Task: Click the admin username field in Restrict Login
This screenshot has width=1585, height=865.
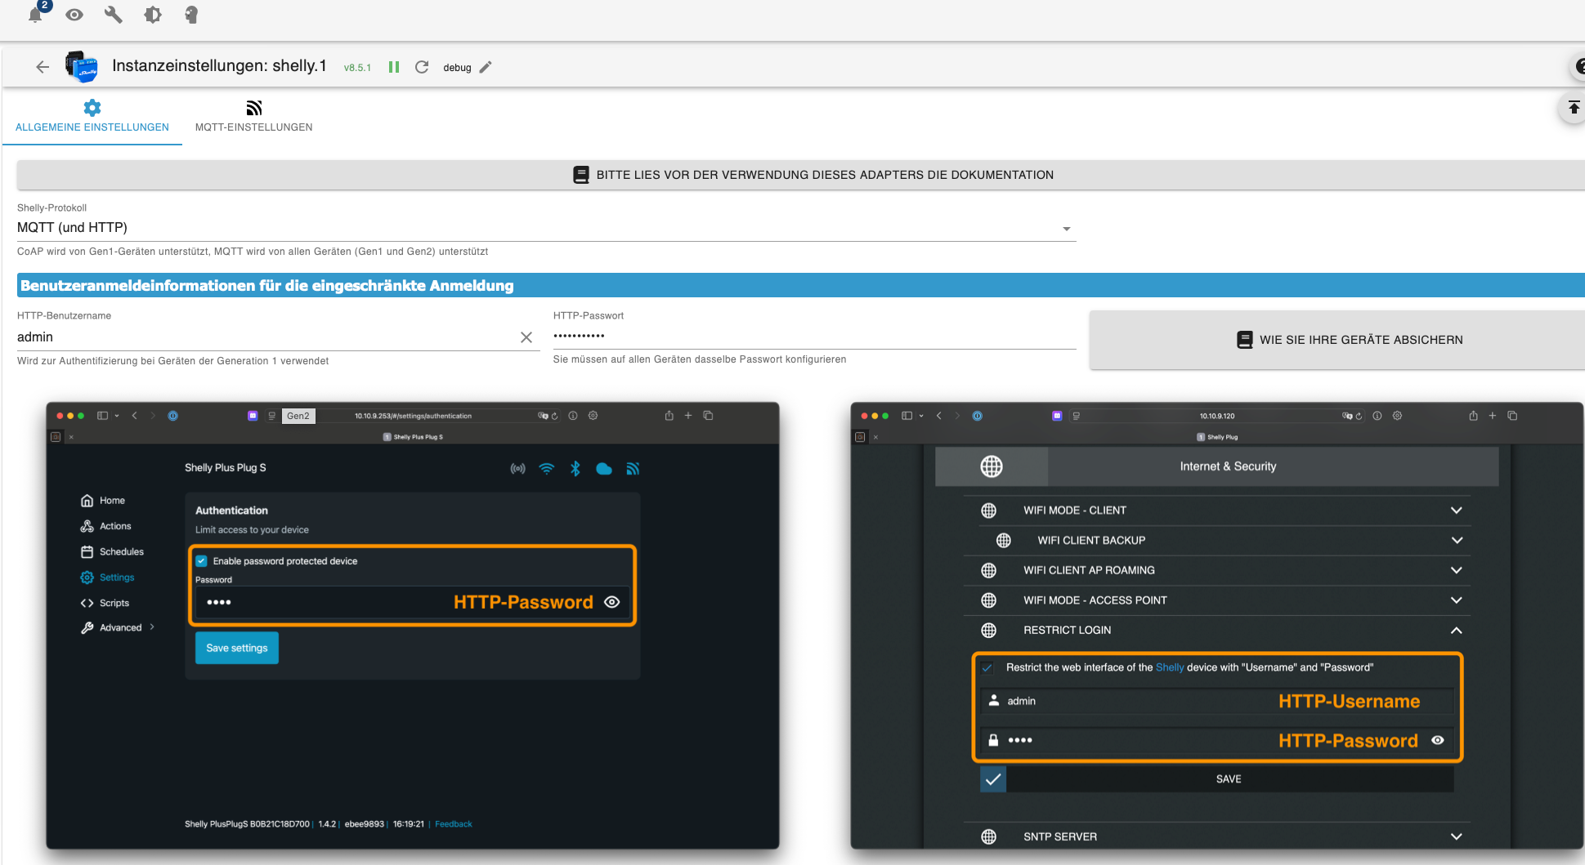Action: click(1216, 701)
